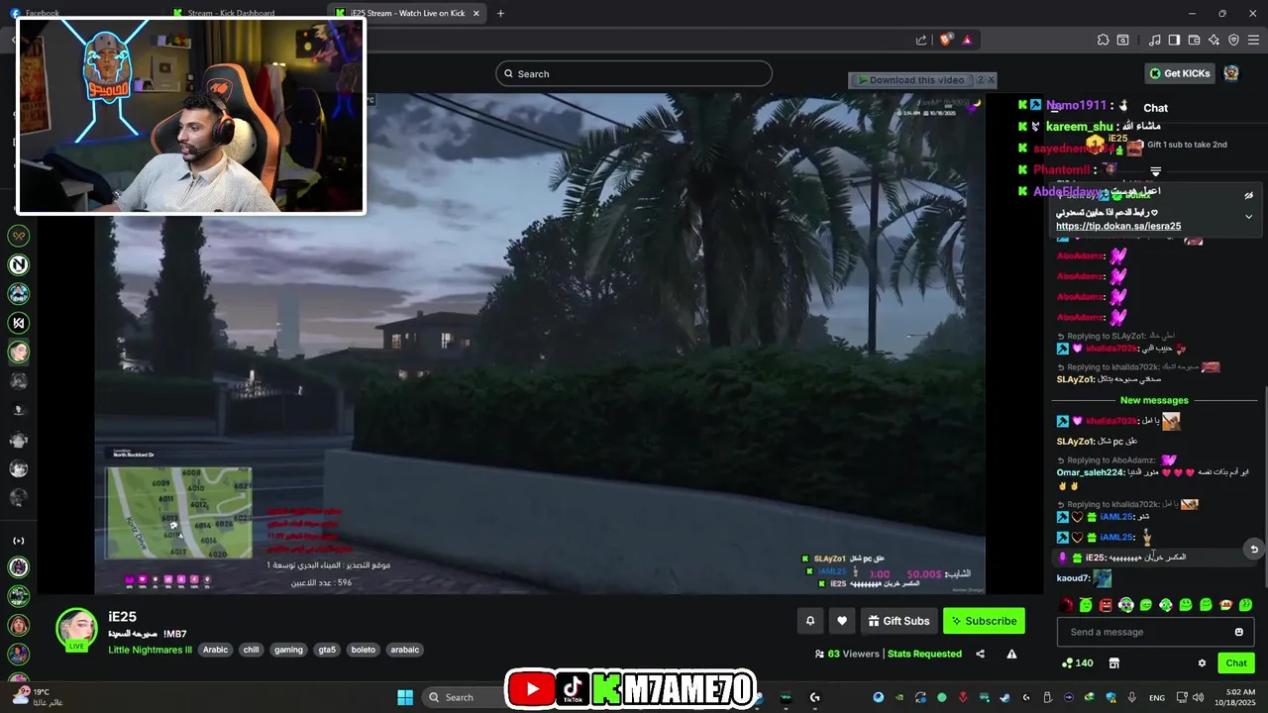
Task: Click username Omar_saleh224 in chat
Action: tap(1090, 472)
